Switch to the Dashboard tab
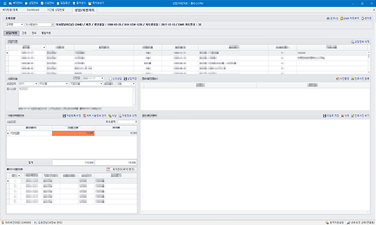The image size is (376, 225). coord(33,10)
